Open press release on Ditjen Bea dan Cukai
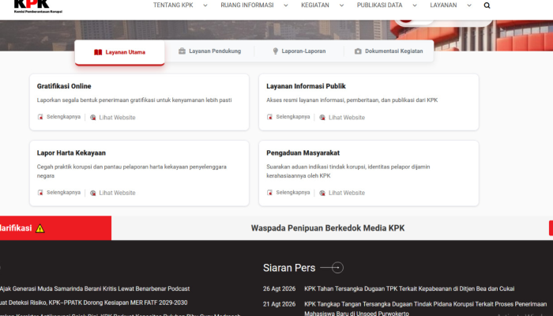 409,288
